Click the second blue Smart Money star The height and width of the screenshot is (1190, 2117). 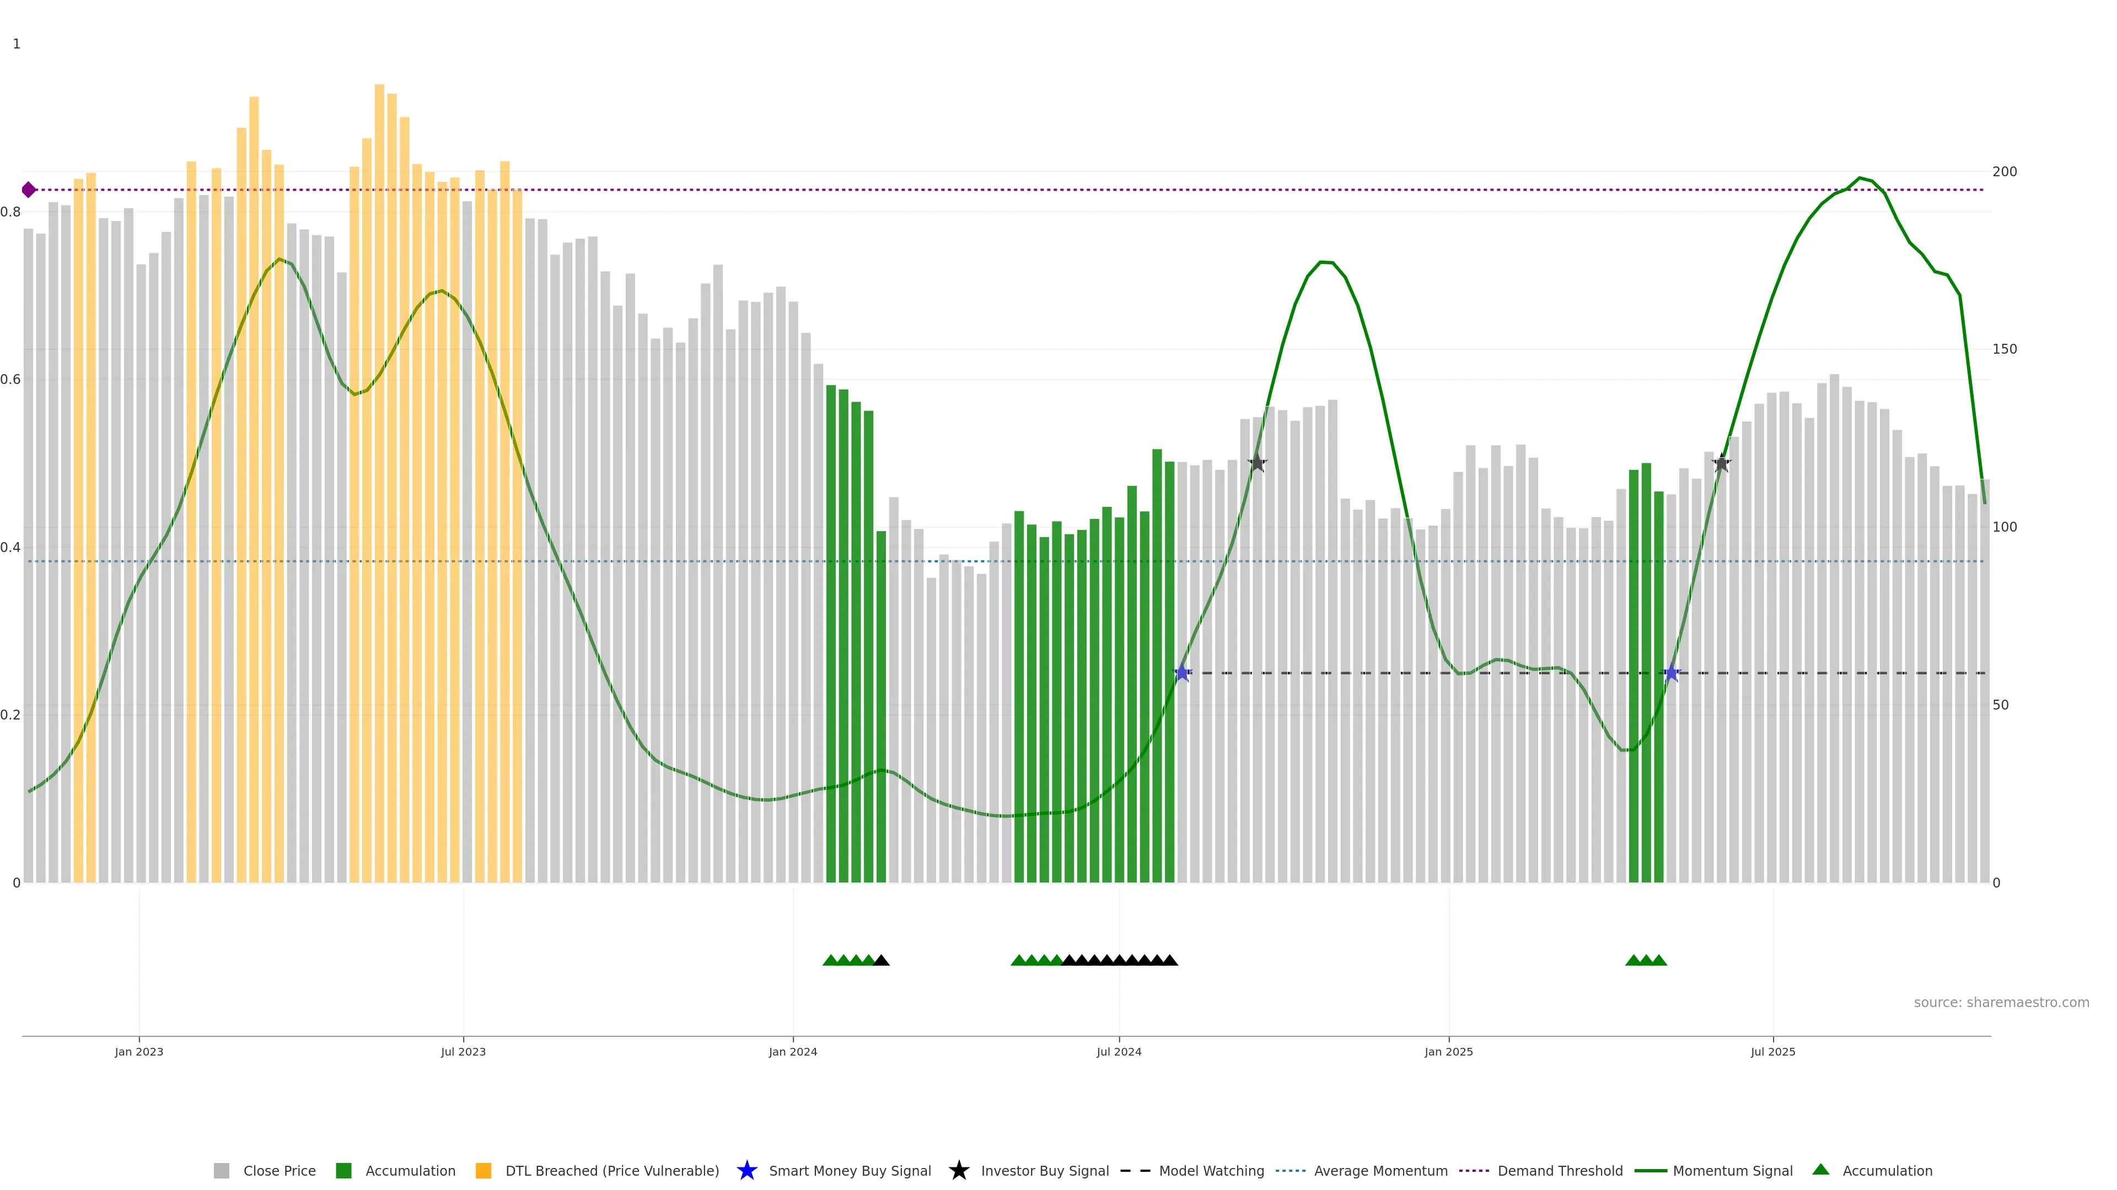click(x=1671, y=673)
